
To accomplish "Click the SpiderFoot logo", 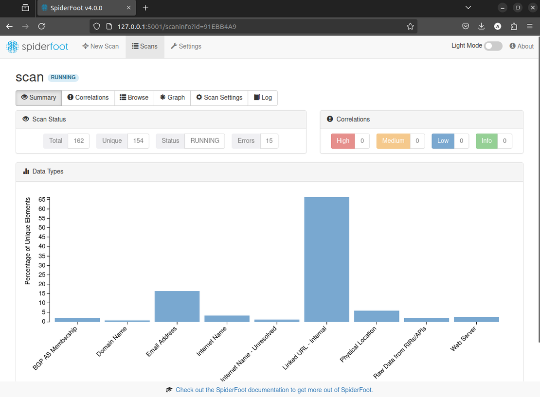I will (x=37, y=46).
